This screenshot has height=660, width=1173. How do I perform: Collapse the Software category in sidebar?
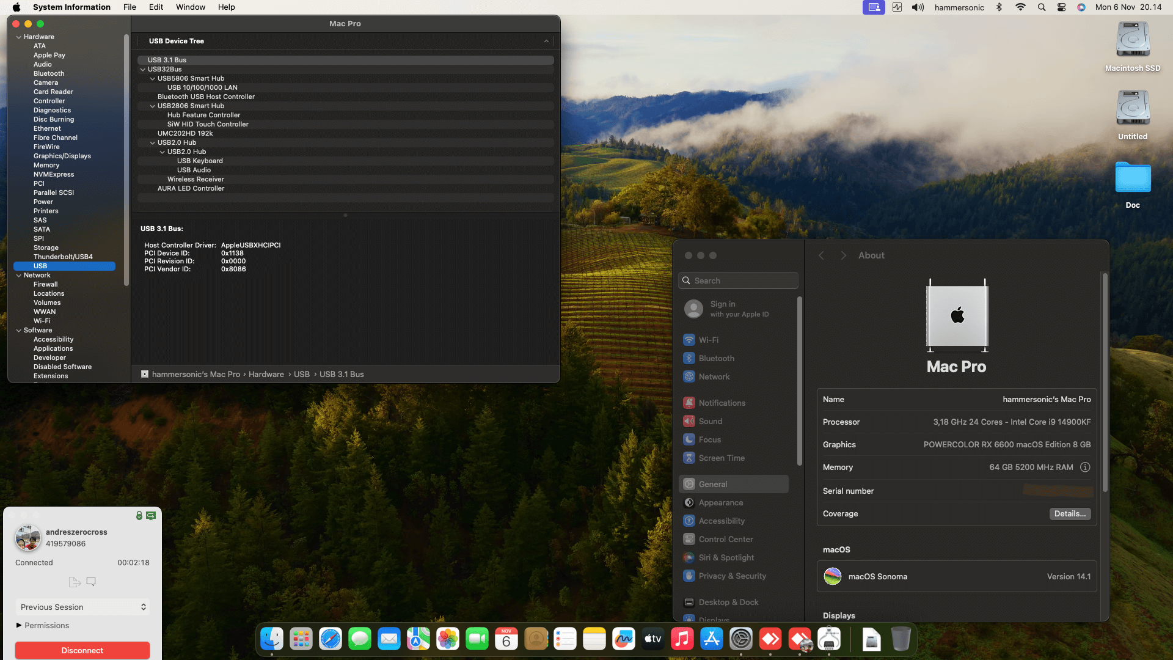click(x=18, y=331)
